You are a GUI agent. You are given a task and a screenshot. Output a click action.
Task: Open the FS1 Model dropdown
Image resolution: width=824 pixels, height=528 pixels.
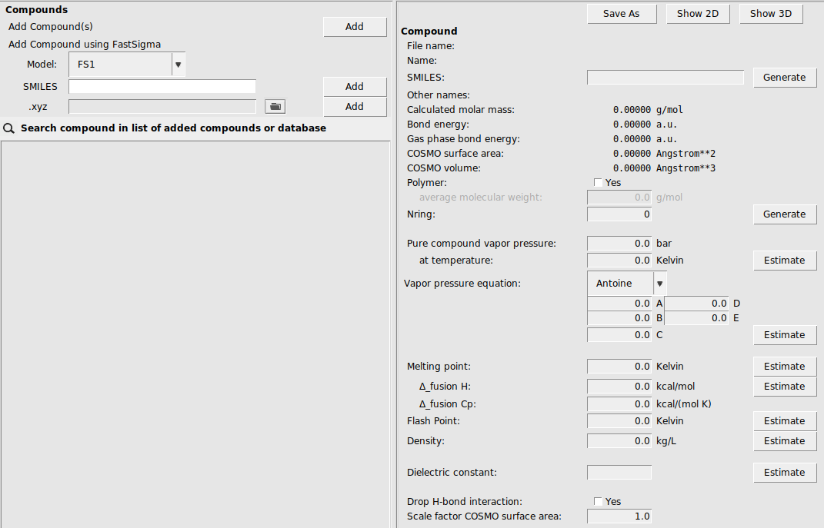click(178, 64)
